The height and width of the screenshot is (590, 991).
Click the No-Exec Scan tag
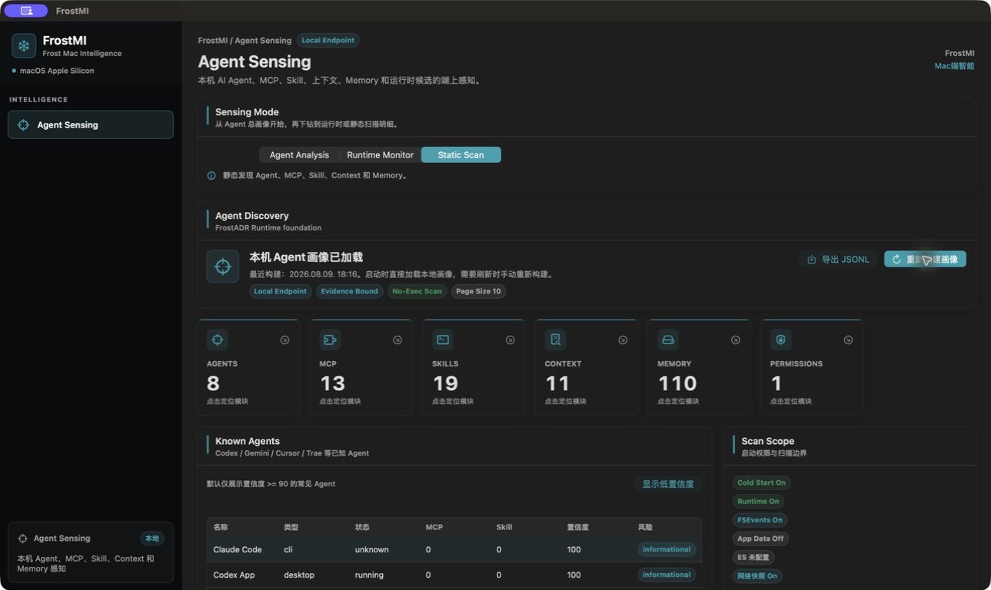coord(417,291)
